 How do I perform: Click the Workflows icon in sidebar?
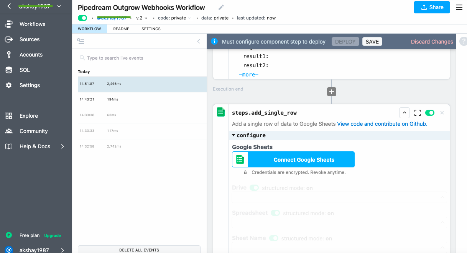(9, 24)
